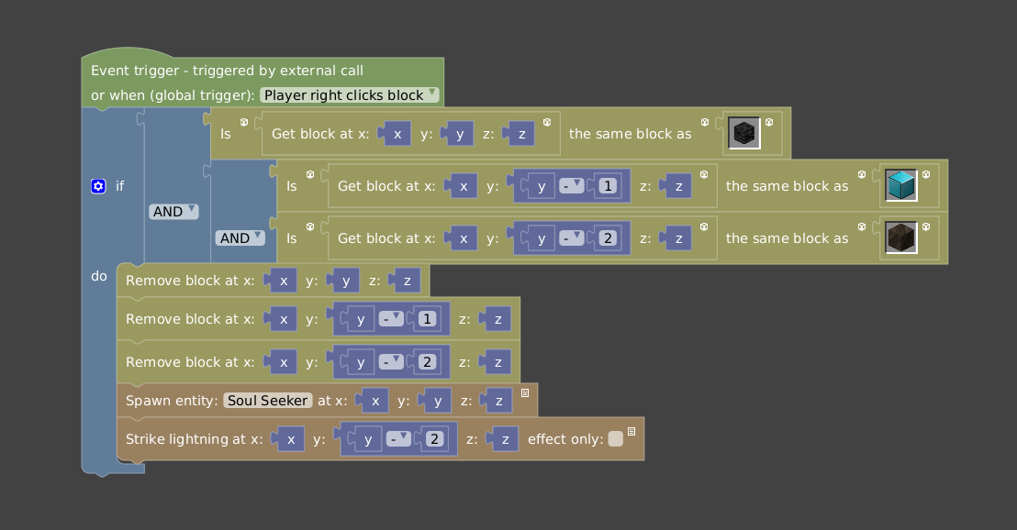Viewport: 1017px width, 530px height.
Task: Click the cube icon on the second Is block
Action: (309, 174)
